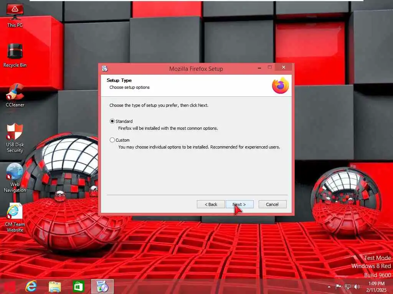Select the Standard setup radio button

click(112, 121)
